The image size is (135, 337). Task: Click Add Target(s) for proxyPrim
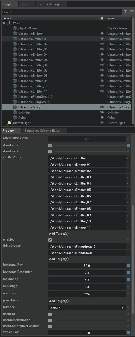click(x=59, y=301)
